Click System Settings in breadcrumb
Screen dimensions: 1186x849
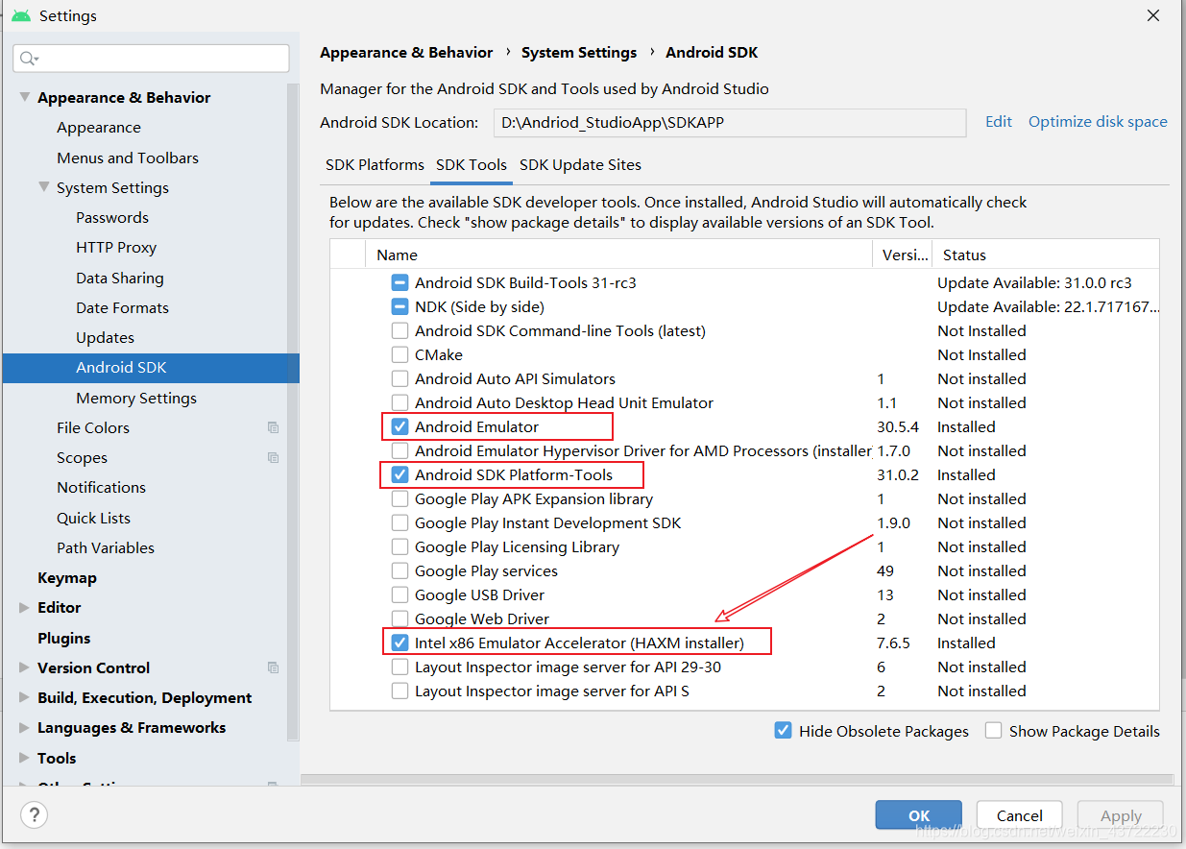click(579, 52)
